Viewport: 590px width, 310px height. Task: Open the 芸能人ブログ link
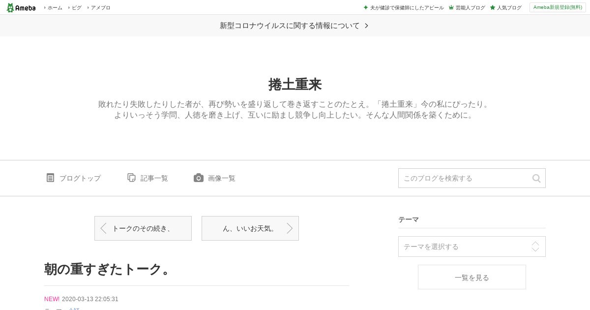470,7
